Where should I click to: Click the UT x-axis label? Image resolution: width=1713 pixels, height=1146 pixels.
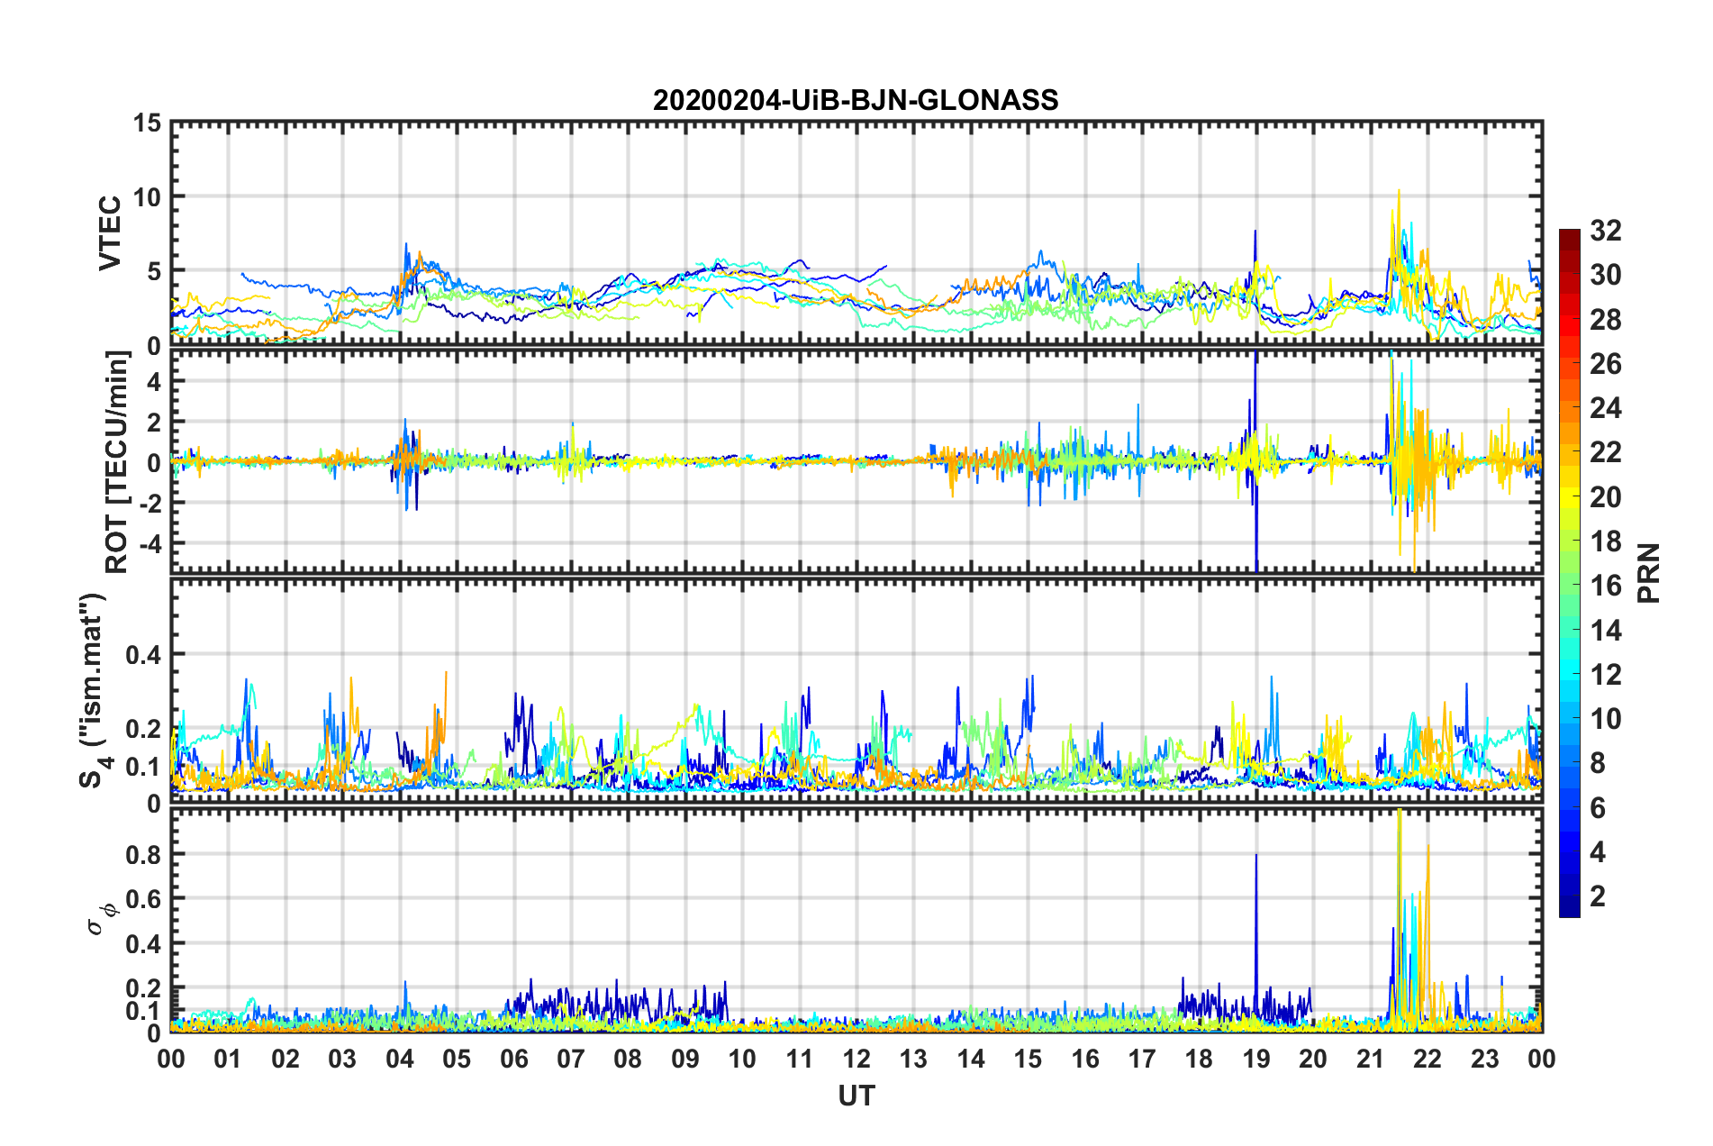856,1096
